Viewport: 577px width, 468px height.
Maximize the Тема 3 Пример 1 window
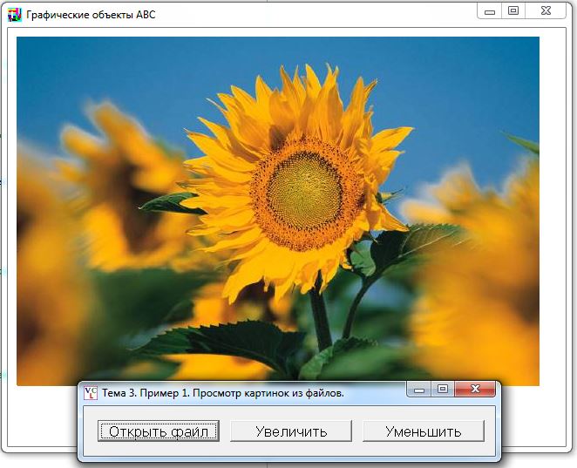[443, 390]
